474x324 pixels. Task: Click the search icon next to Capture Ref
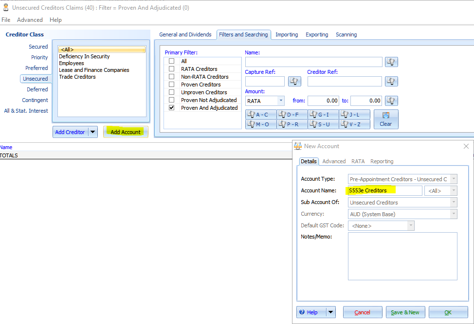point(294,81)
